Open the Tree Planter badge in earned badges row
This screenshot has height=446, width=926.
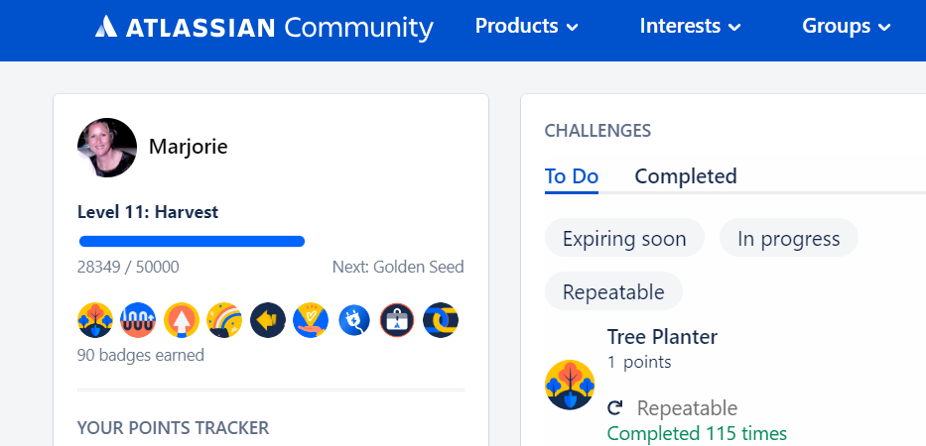(95, 320)
